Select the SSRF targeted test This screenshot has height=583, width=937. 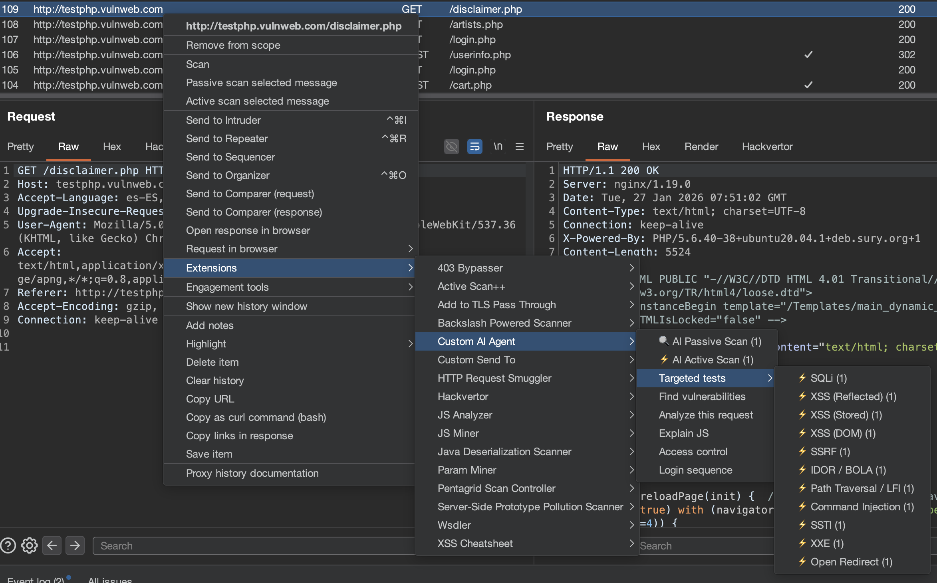[828, 452]
